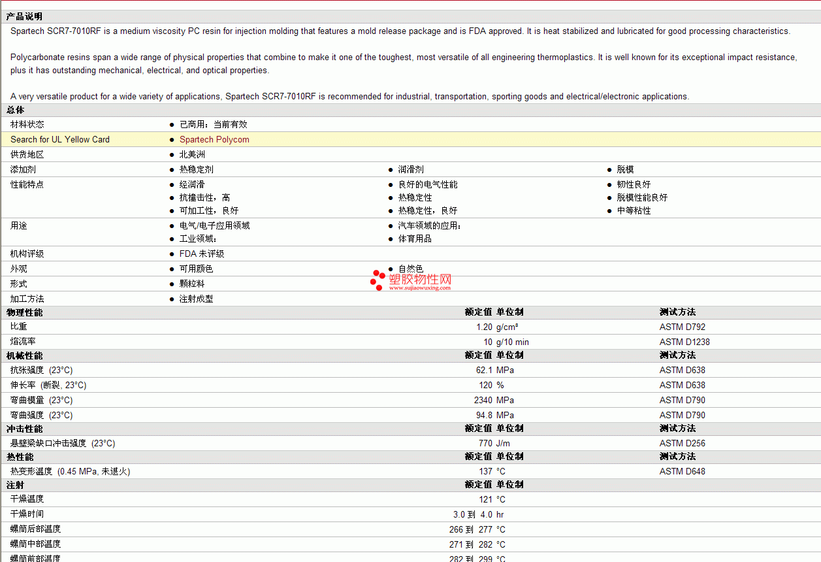821x562 pixels.
Task: Click the 注射 section header
Action: (16, 485)
